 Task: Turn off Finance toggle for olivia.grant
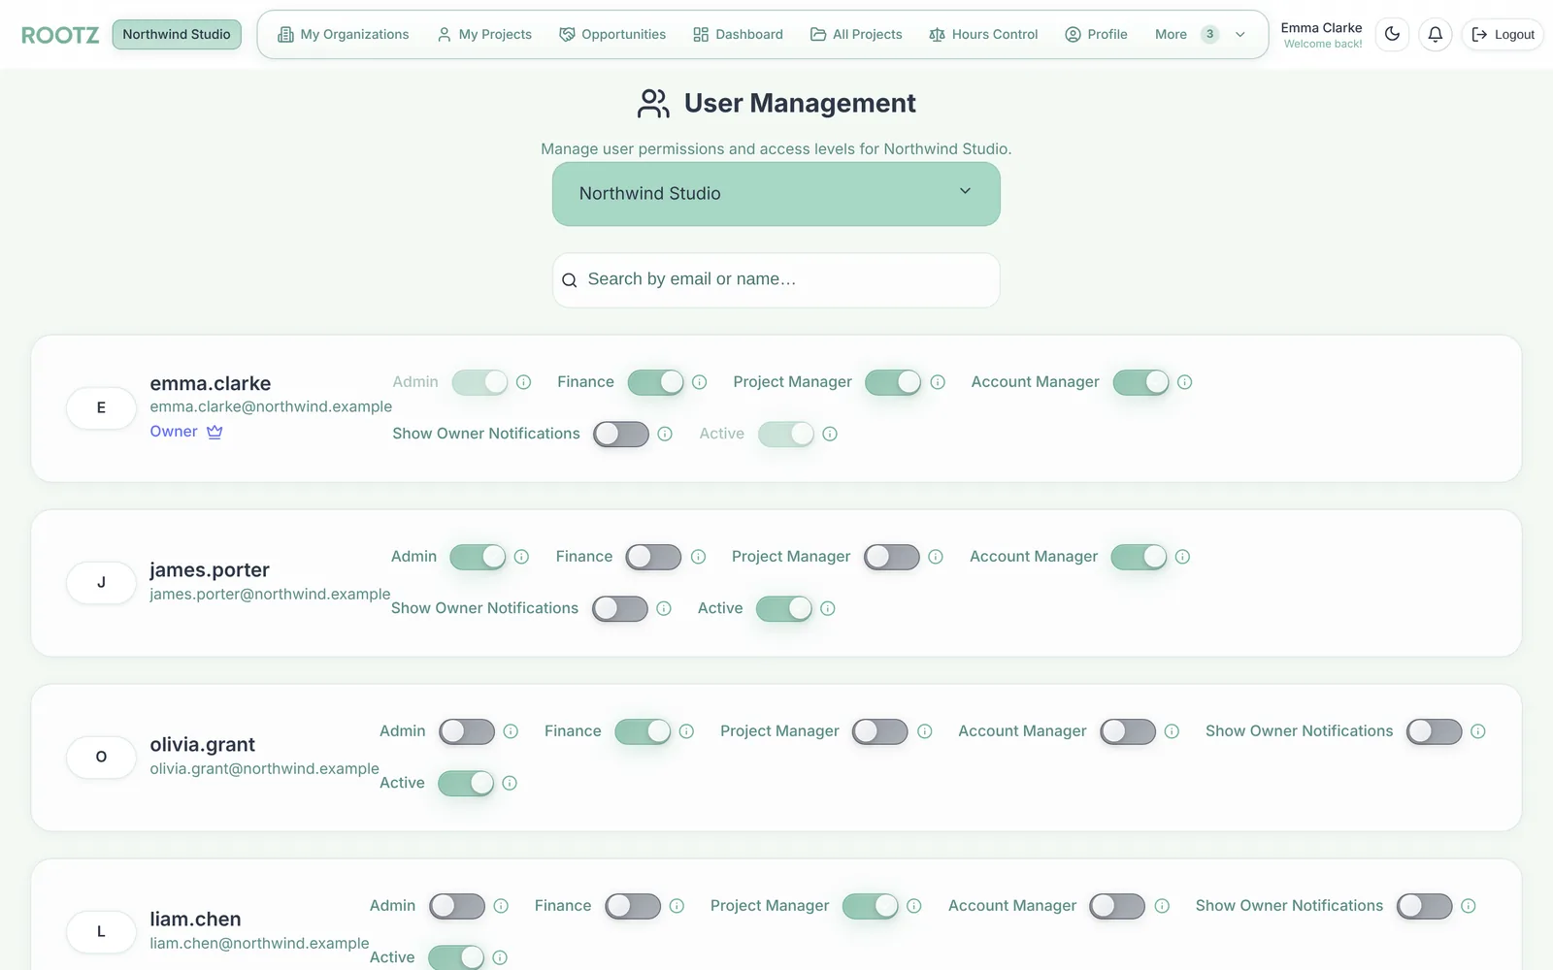coord(643,731)
